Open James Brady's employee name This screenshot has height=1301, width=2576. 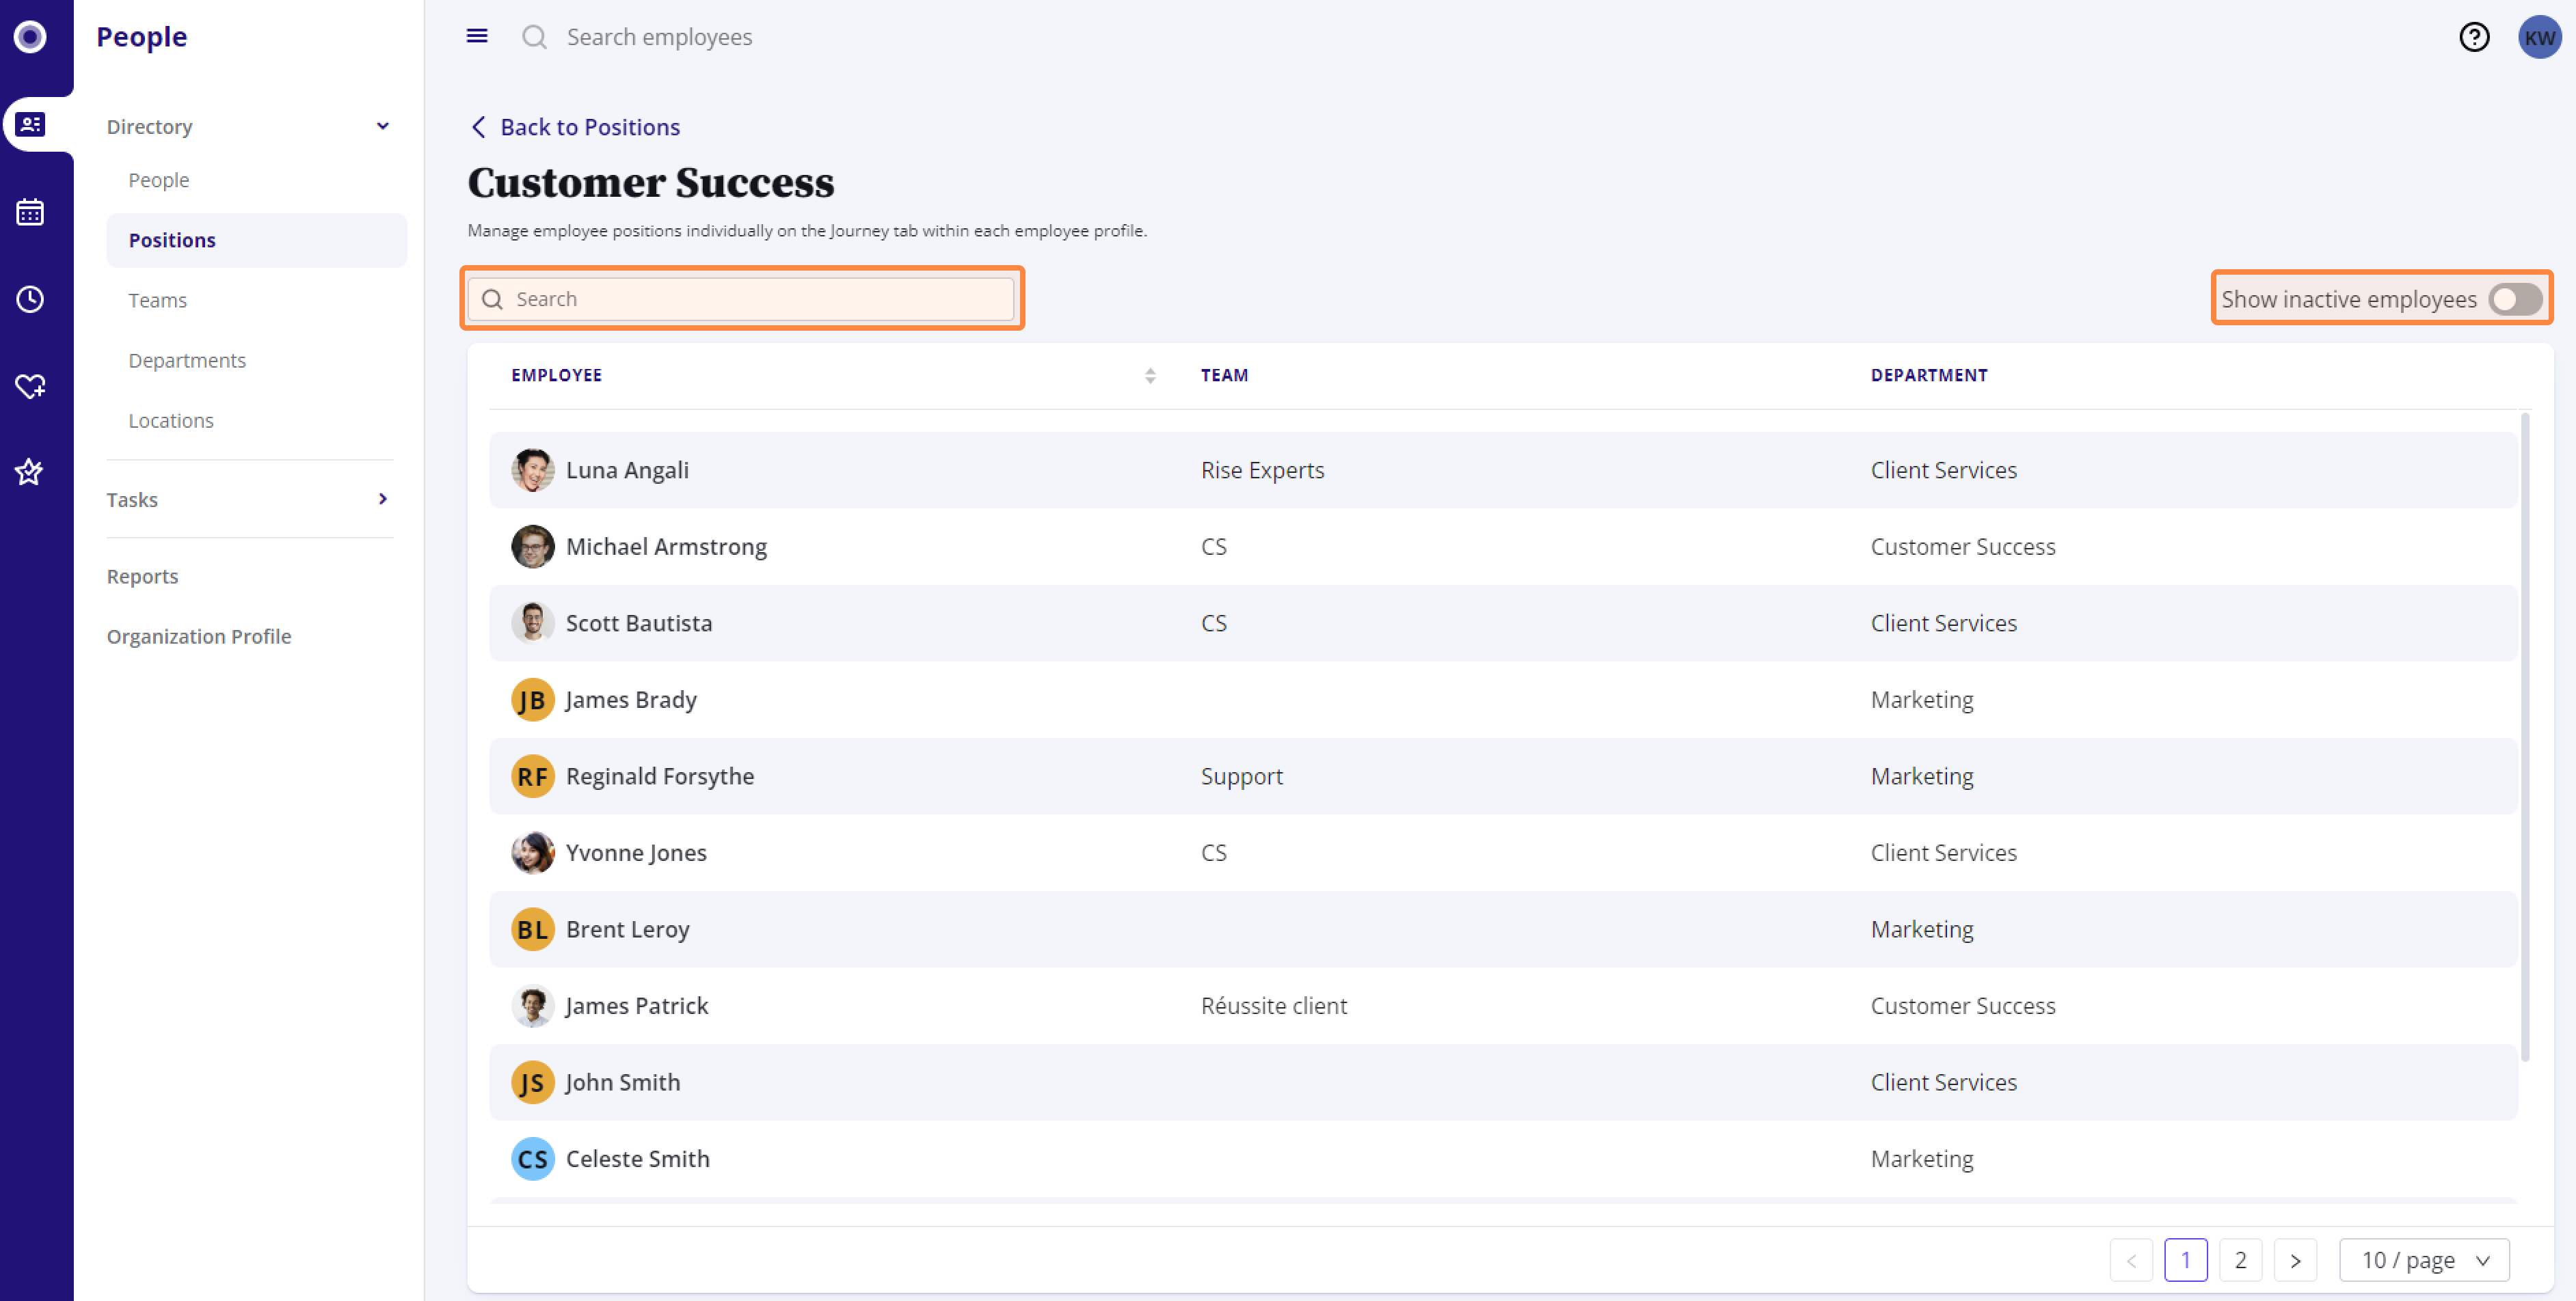631,700
